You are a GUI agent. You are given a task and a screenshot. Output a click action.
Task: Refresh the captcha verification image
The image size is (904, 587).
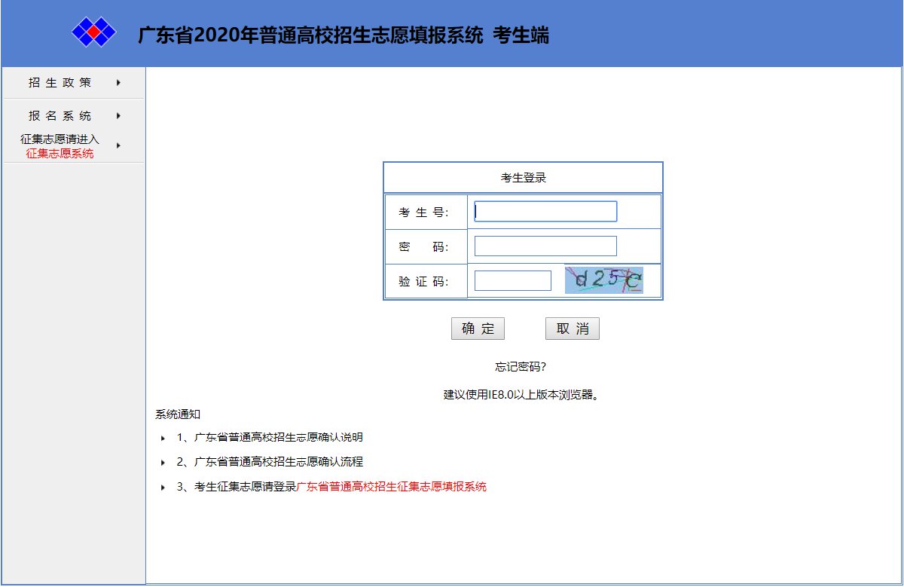pos(603,280)
